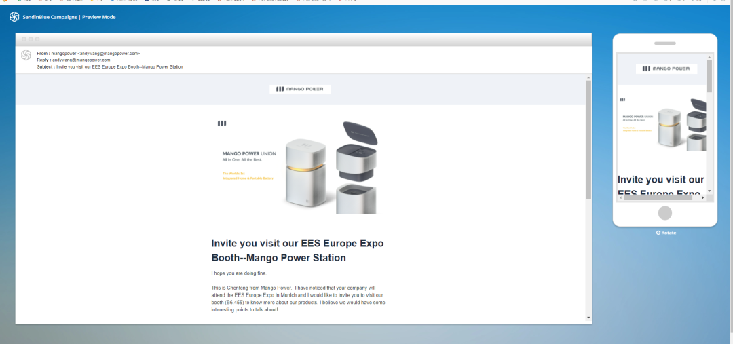Screen dimensions: 733x344
Task: Click the mobile preview scroll-up arrow
Action: [x=709, y=56]
